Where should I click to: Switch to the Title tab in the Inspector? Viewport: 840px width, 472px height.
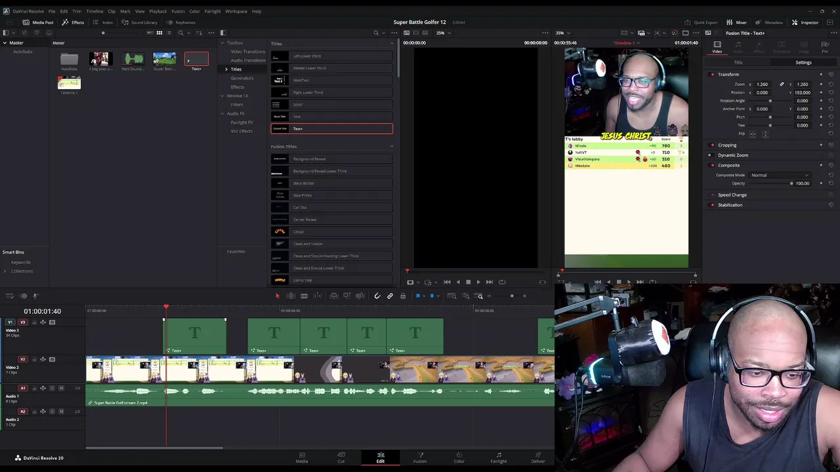(x=738, y=62)
